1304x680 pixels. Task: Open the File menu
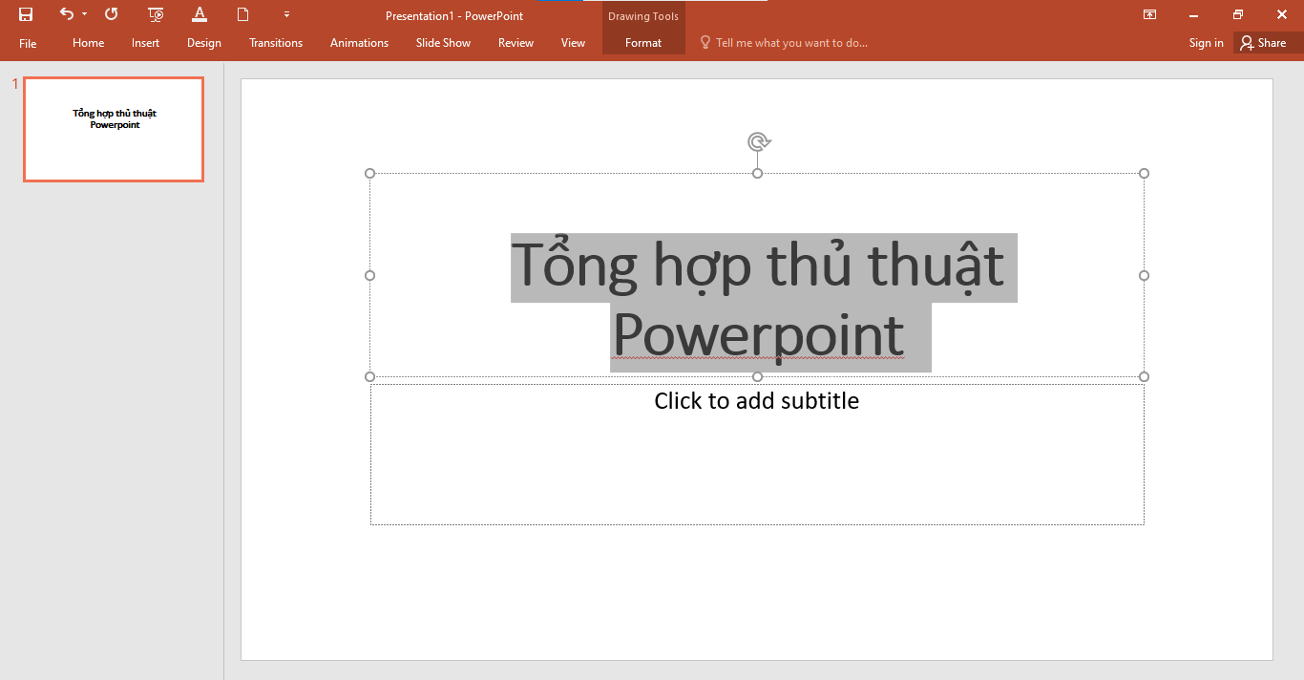pos(28,43)
